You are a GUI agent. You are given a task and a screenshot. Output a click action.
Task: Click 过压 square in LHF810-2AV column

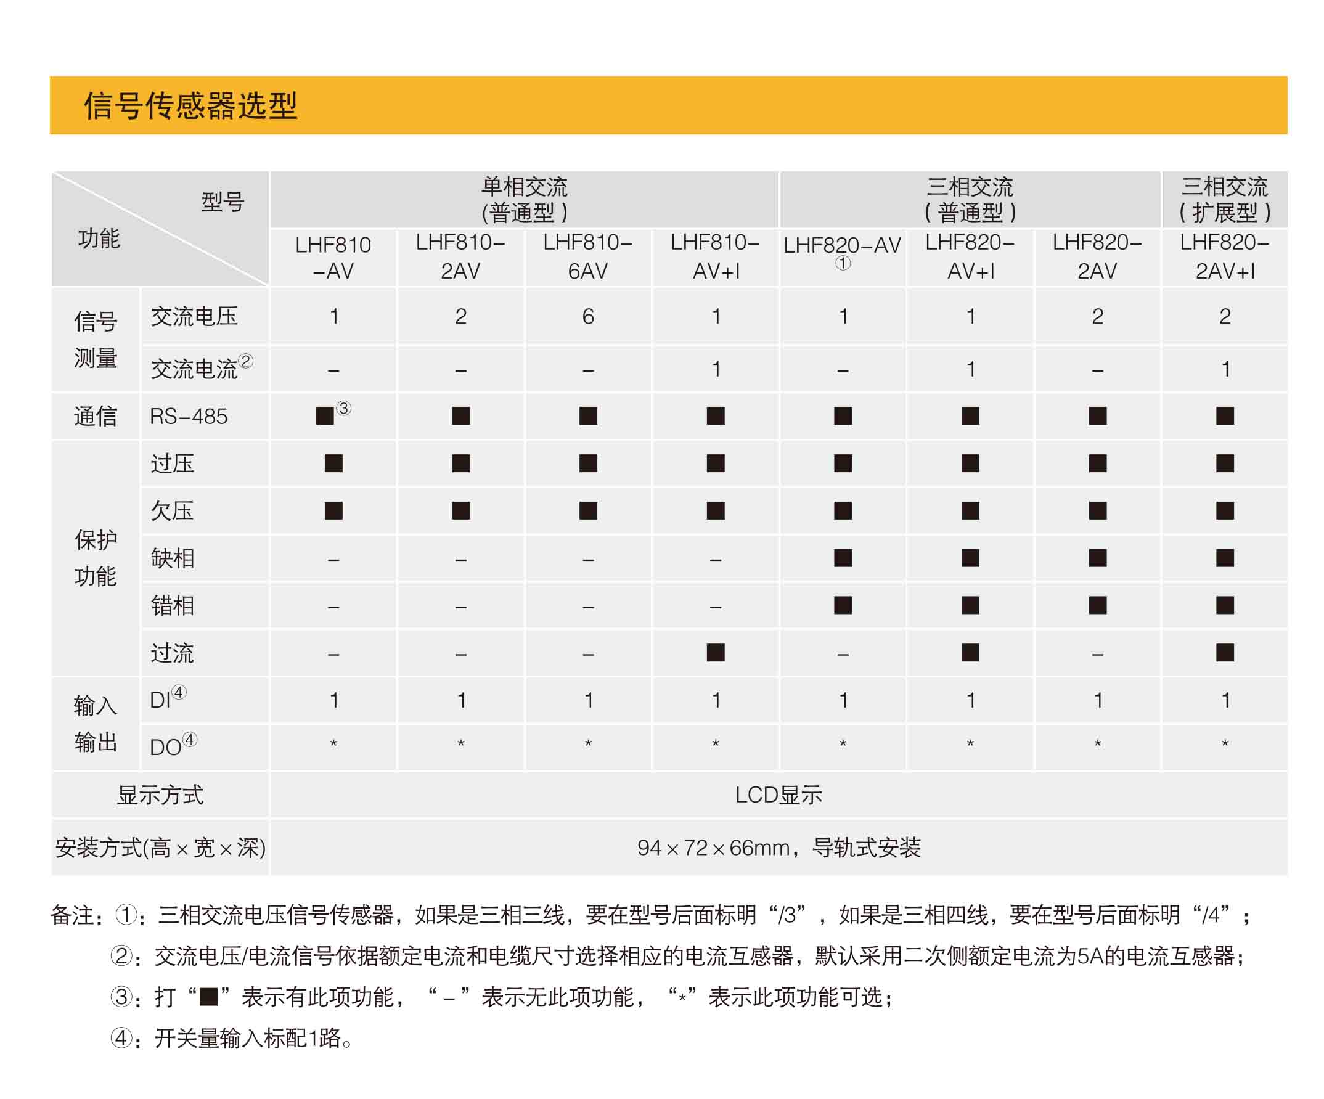(461, 464)
